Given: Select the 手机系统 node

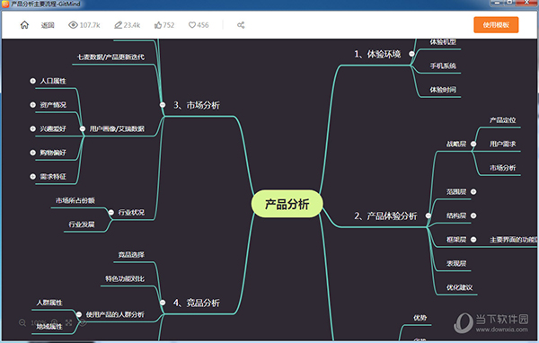Looking at the screenshot, I should click(443, 66).
